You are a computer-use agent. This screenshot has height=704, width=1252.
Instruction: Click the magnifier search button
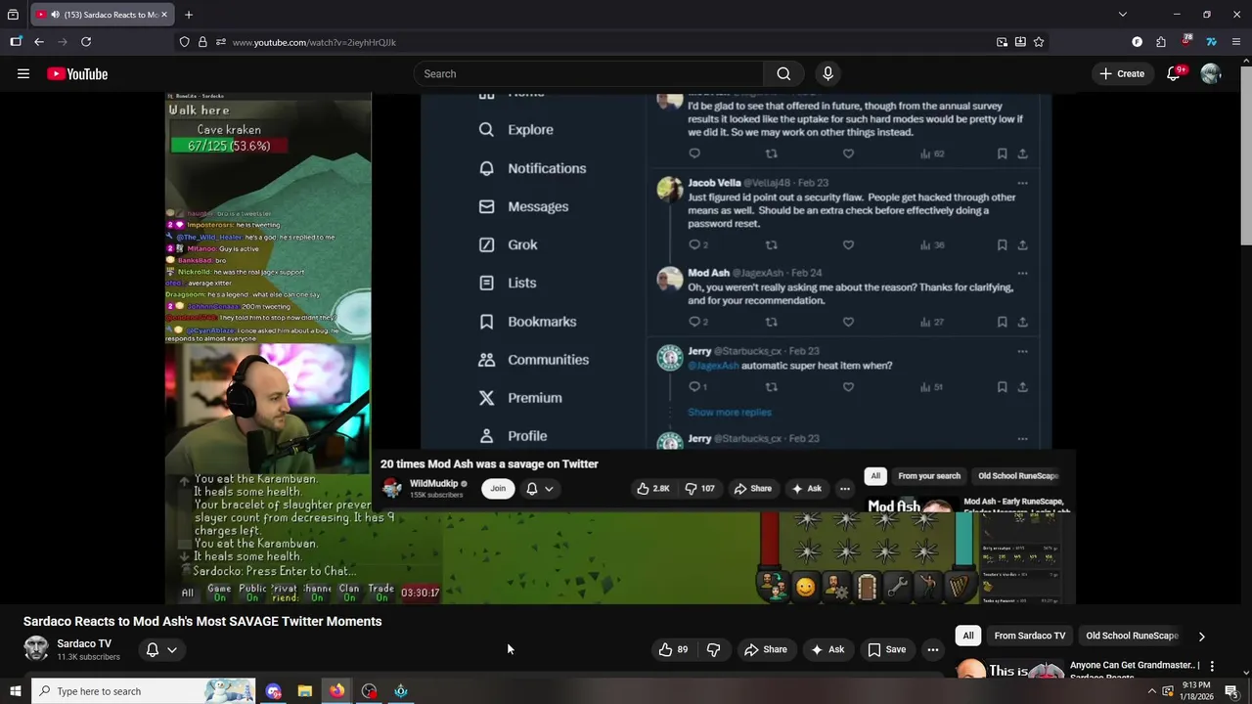[x=783, y=73]
